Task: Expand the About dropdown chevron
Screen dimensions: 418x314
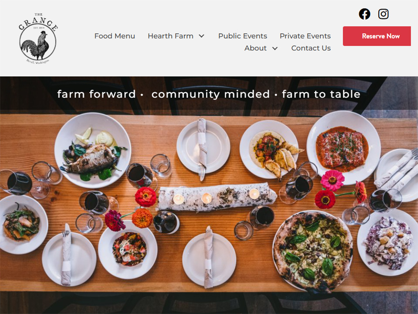Action: point(275,48)
